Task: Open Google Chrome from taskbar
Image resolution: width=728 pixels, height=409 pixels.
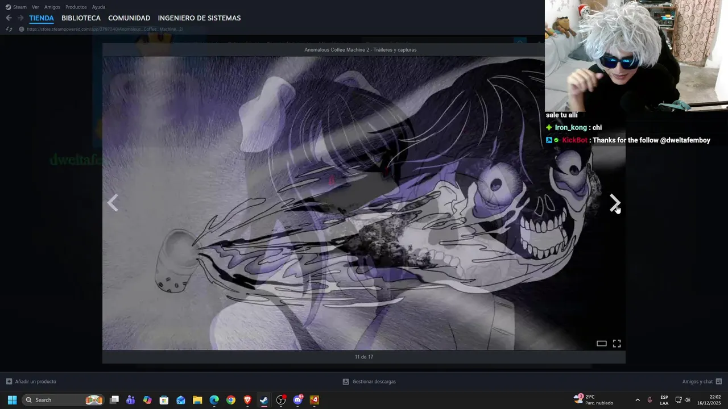Action: [x=230, y=400]
